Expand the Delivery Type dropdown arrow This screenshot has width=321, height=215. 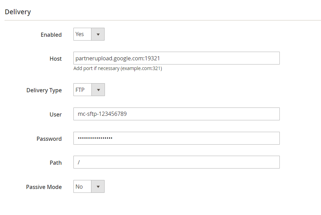tap(98, 90)
